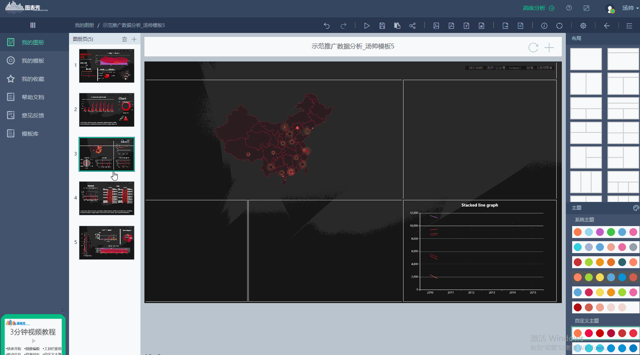
Task: Export as PDF using the PDF icon
Action: point(451,26)
